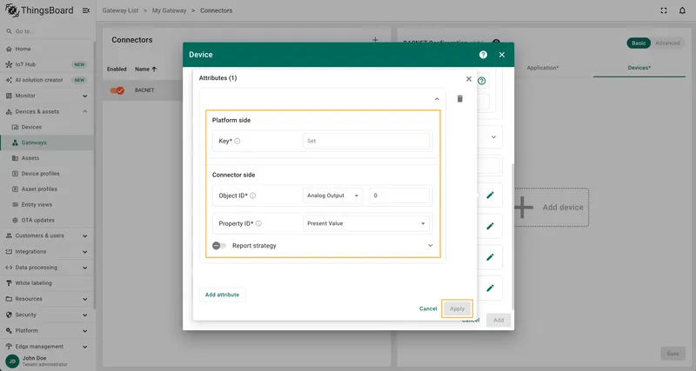Expand the chevron dropdown behind the Attributes panel

(493, 137)
